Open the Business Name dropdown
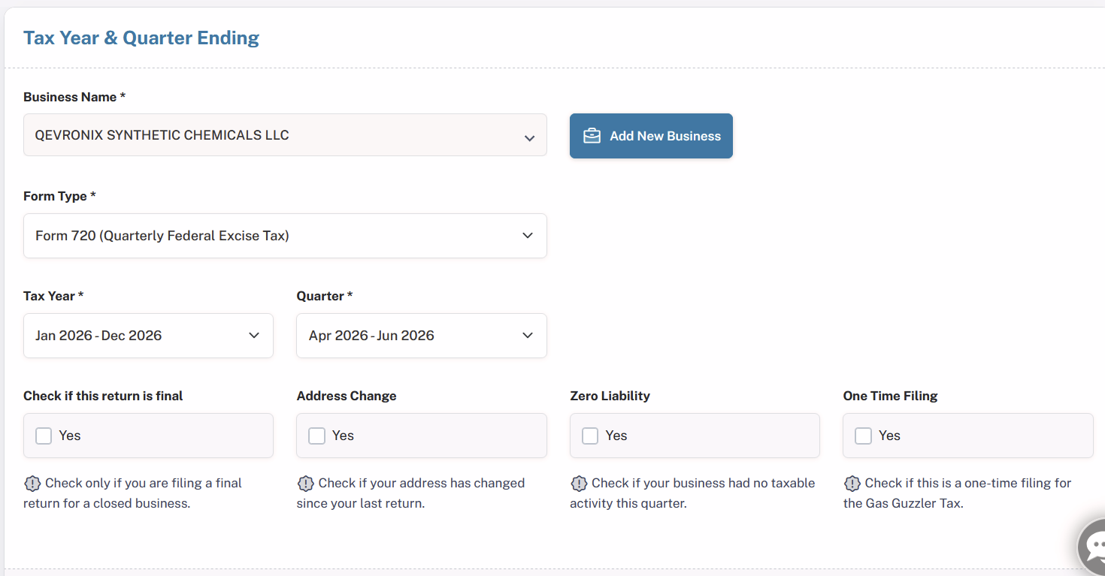 tap(285, 135)
